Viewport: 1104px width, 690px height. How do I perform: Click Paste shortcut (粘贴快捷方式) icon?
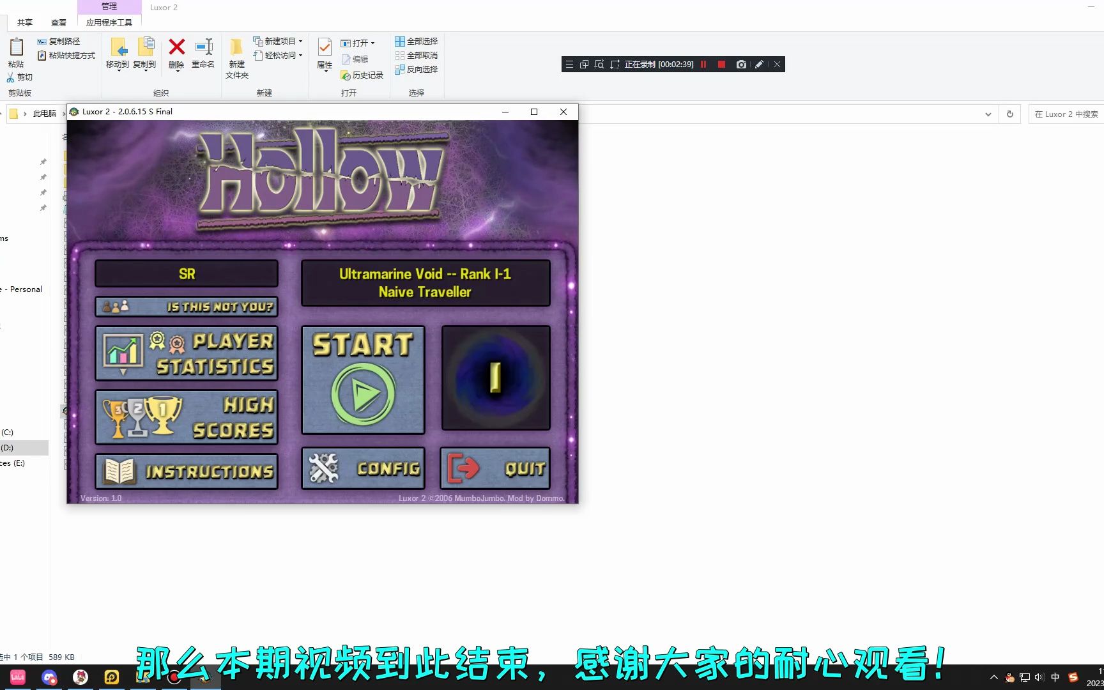coord(42,56)
